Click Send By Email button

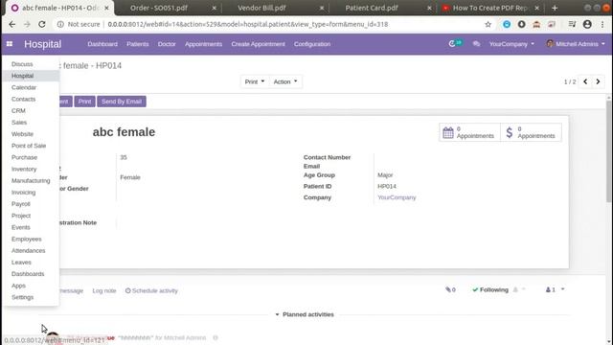pos(122,102)
